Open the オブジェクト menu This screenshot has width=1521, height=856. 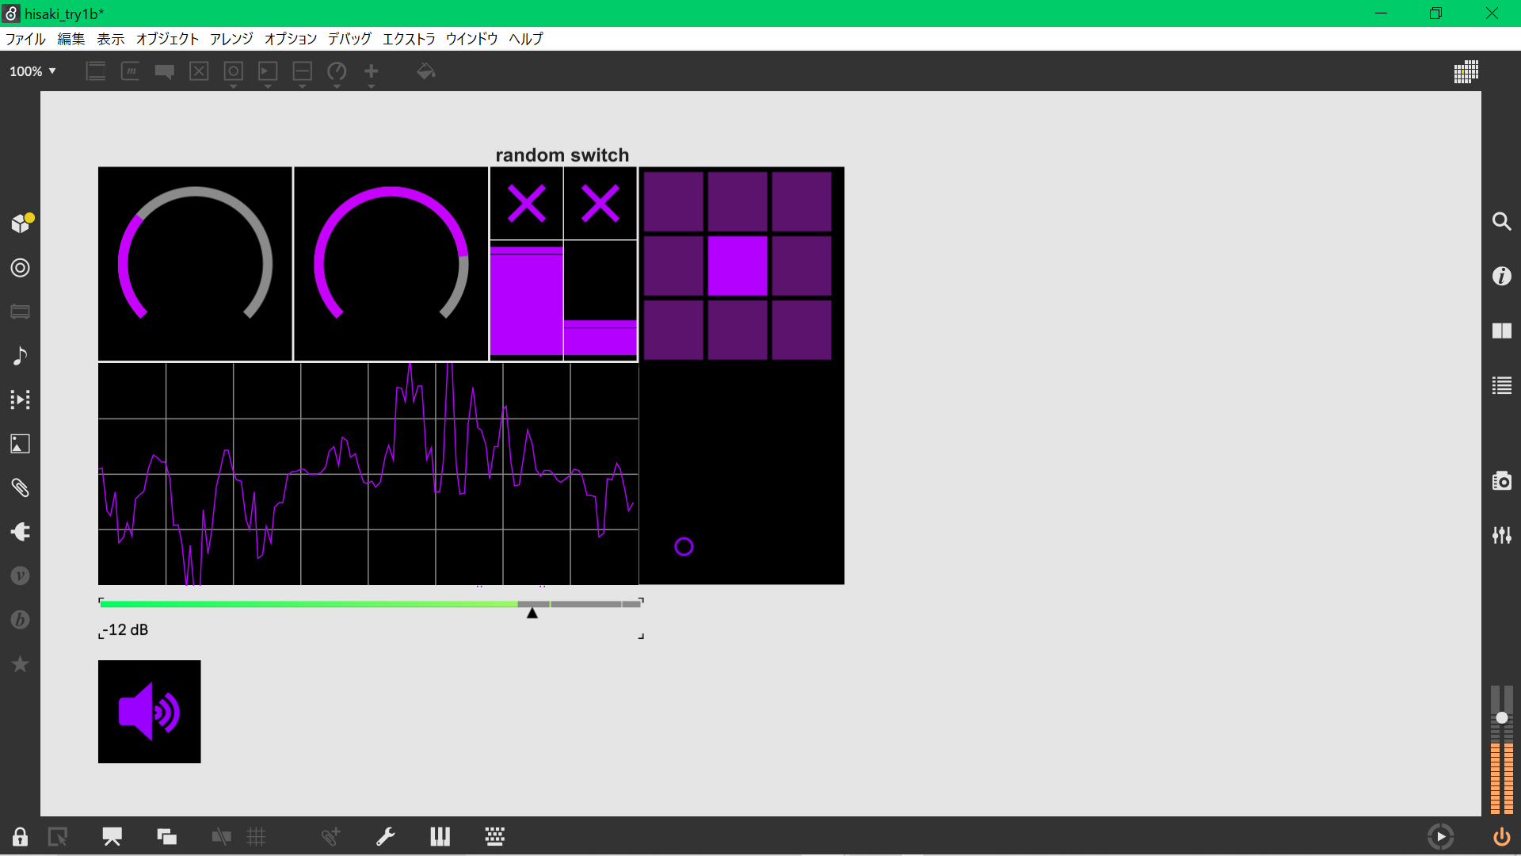click(x=167, y=39)
